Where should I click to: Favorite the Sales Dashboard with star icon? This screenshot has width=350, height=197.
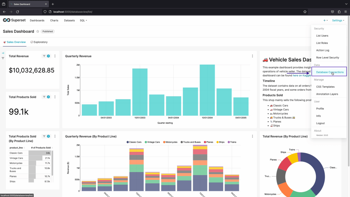click(38, 31)
